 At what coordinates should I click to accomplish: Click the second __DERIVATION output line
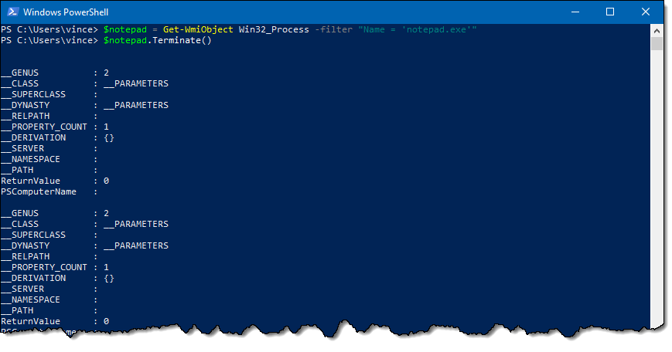(x=57, y=279)
